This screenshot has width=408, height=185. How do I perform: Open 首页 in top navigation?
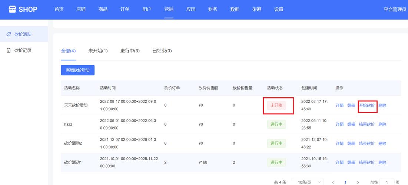coord(59,9)
